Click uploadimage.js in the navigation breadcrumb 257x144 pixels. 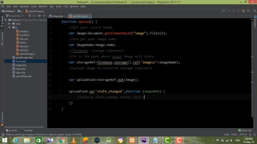[x=35, y=11]
